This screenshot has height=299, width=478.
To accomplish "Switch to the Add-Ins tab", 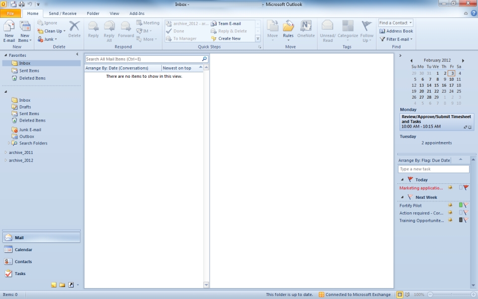I will [x=137, y=13].
